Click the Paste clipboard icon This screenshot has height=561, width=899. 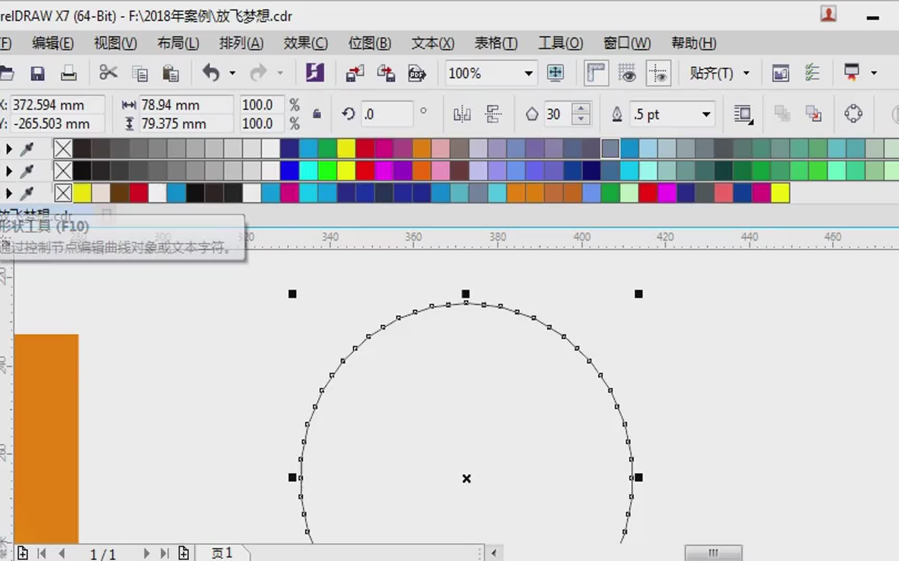pos(171,73)
